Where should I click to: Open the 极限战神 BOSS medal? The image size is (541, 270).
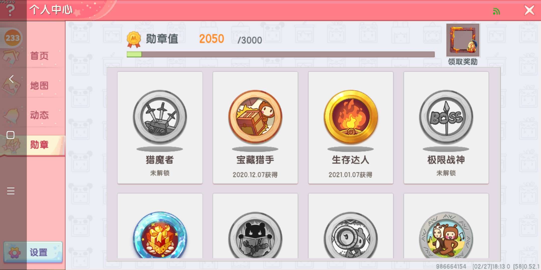[446, 128]
